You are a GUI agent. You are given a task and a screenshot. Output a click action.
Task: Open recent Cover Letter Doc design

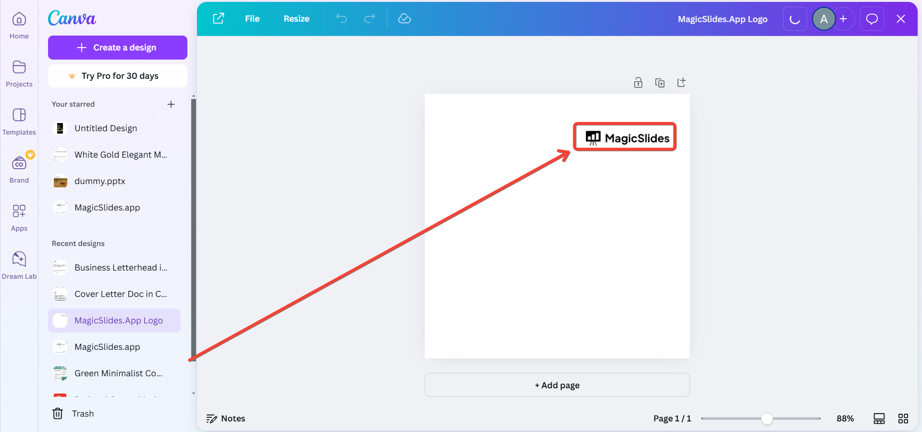point(114,294)
